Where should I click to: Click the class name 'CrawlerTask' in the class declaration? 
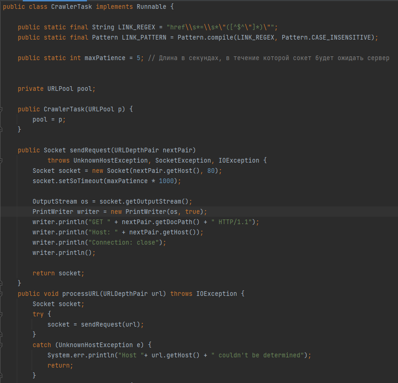click(x=71, y=7)
